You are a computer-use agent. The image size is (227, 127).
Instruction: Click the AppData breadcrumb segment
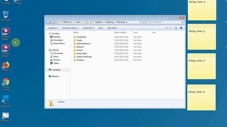click(x=99, y=22)
